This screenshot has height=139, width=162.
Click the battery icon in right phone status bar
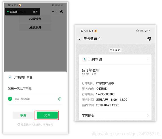coord(142,31)
